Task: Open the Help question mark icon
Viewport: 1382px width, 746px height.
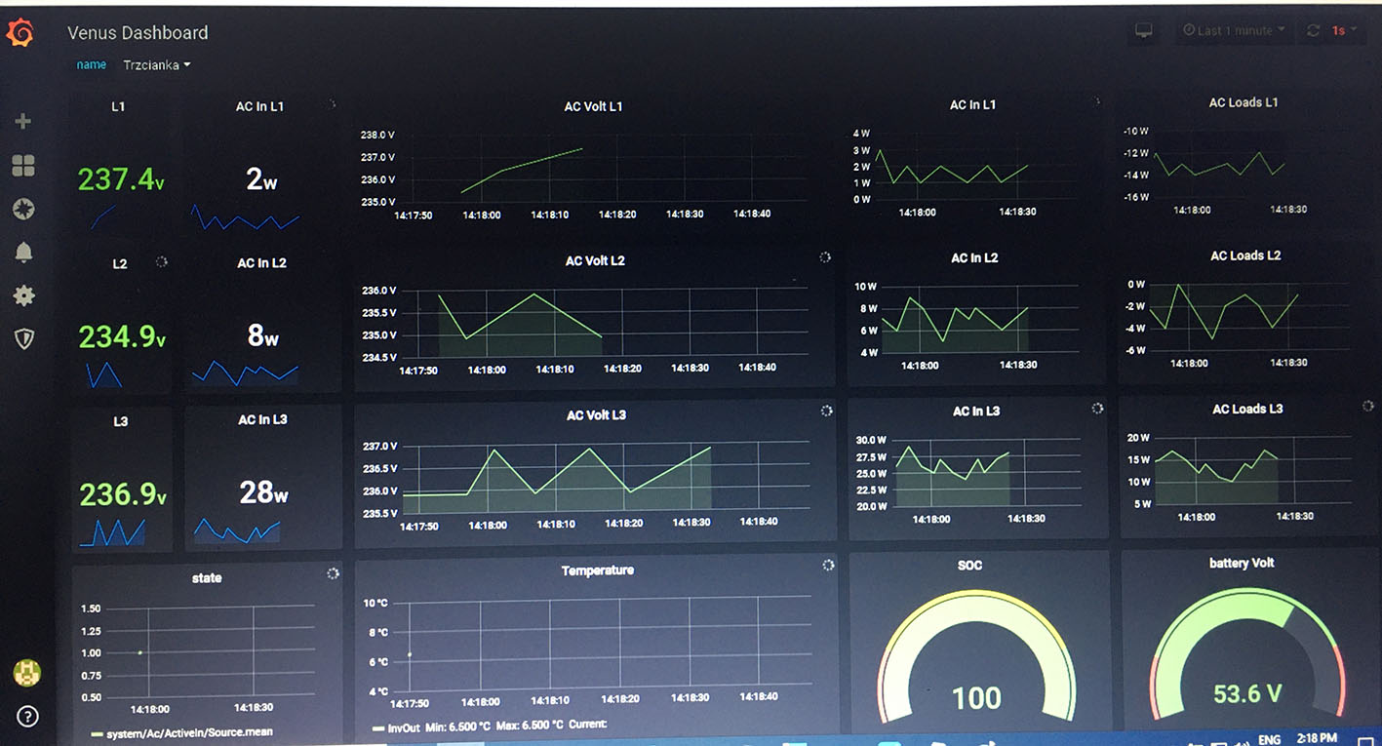Action: pos(27,717)
